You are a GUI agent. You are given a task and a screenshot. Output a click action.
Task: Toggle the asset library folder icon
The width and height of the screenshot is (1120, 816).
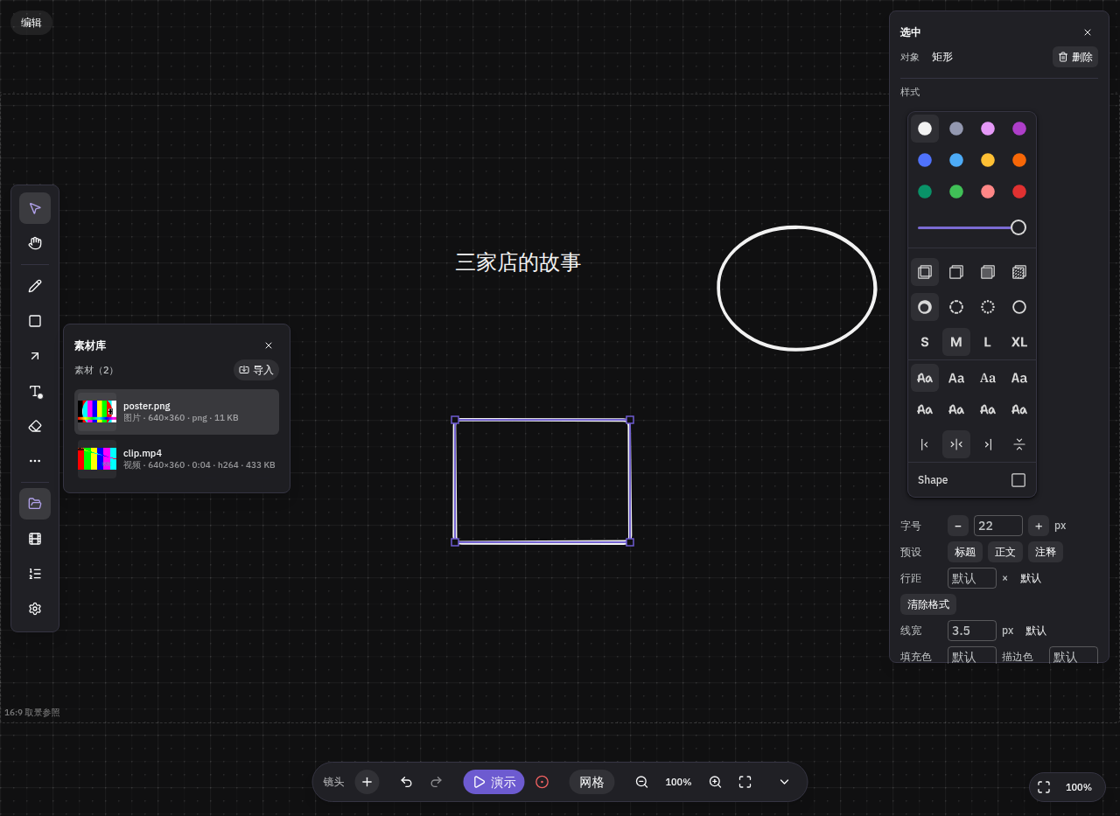coord(35,504)
